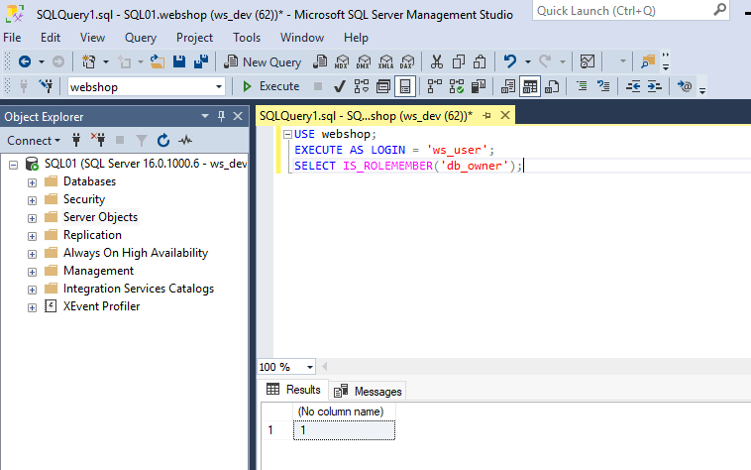Save the current query with disk icon
The height and width of the screenshot is (470, 751).
point(179,61)
